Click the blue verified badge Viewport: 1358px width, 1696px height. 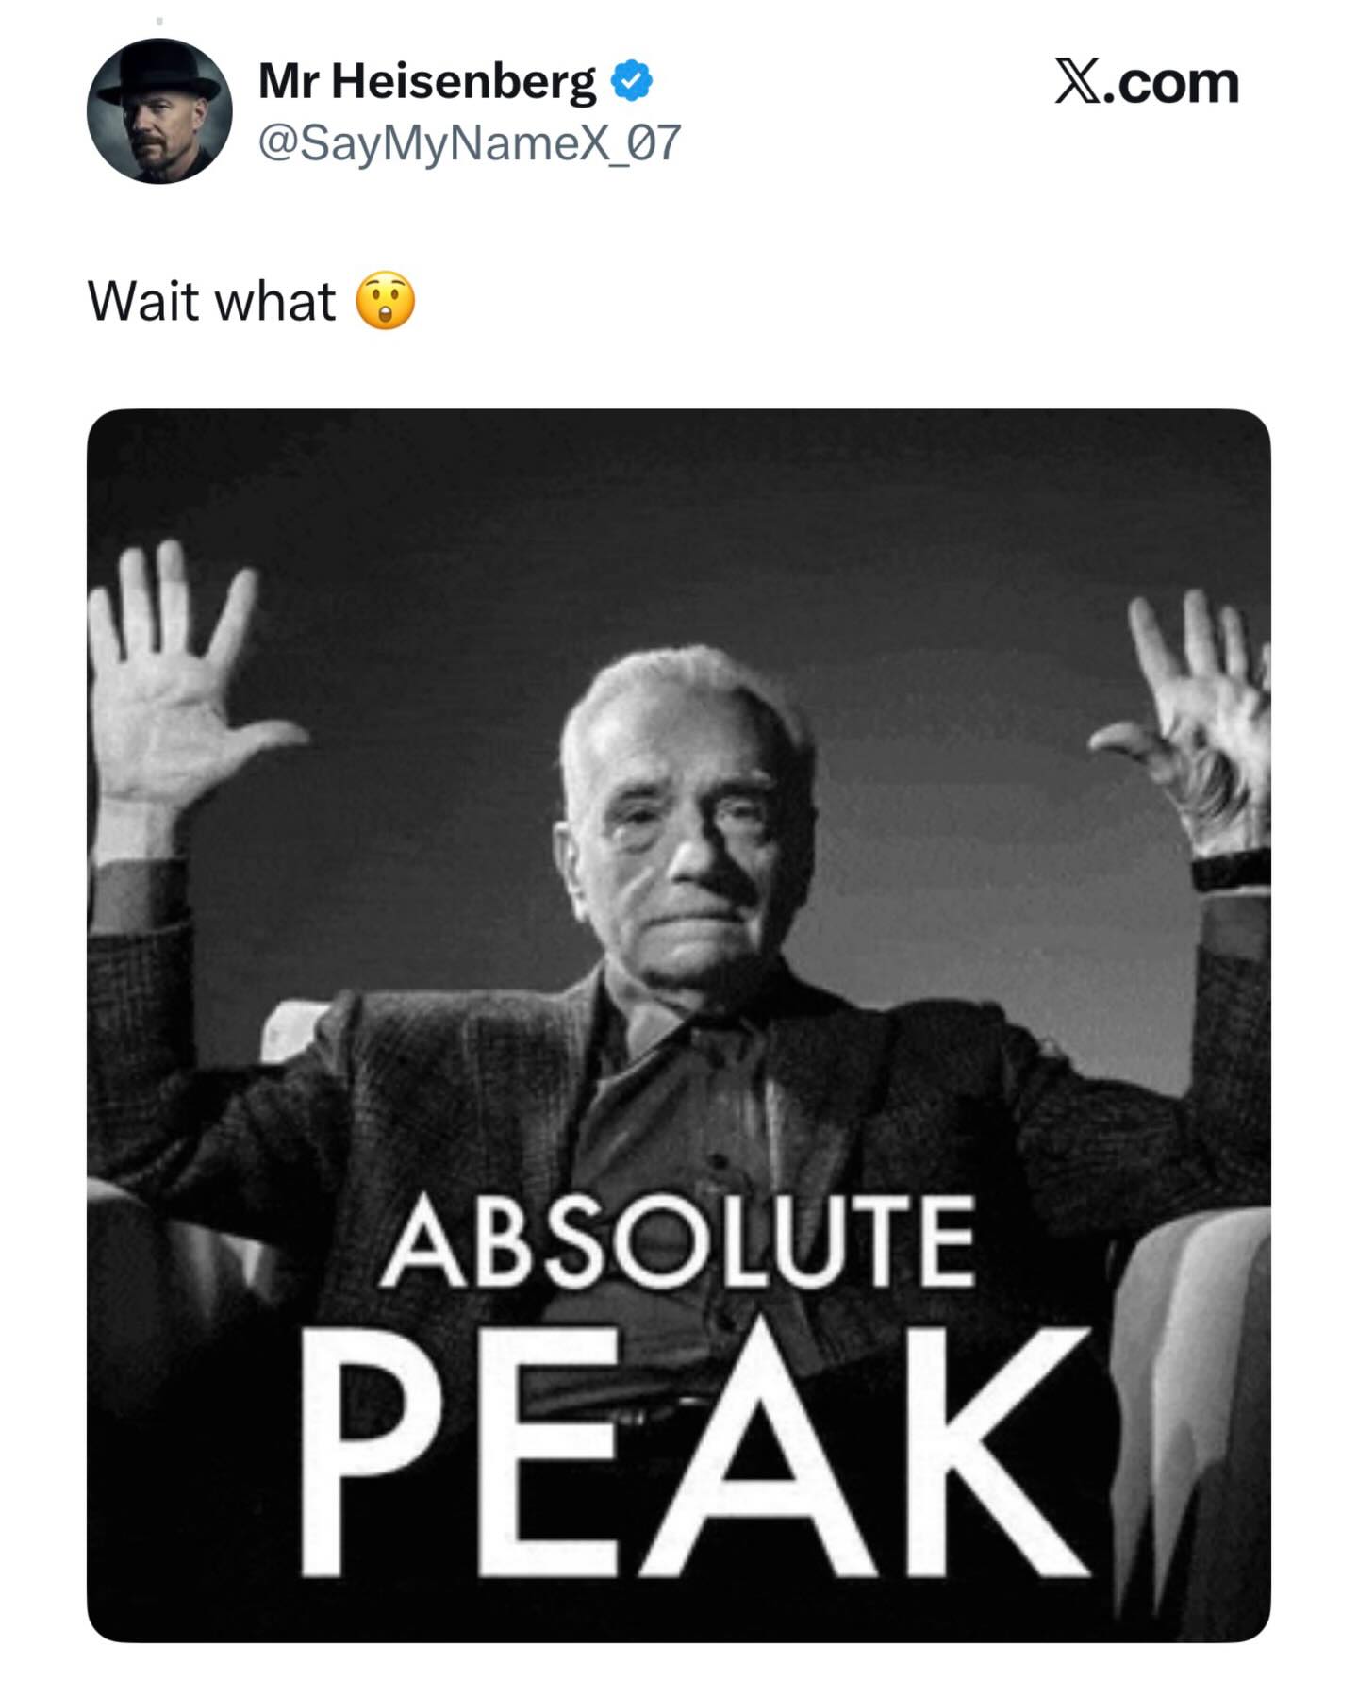[x=632, y=81]
